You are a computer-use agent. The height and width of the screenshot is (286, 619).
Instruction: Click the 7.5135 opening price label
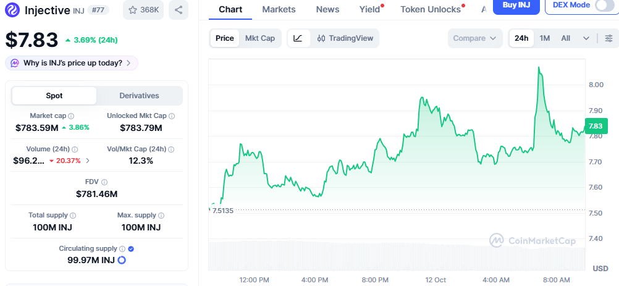222,210
